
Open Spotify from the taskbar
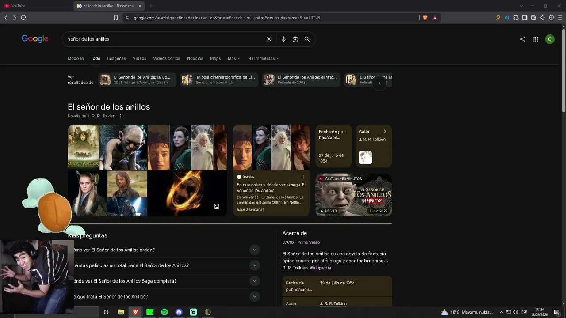[x=164, y=312]
